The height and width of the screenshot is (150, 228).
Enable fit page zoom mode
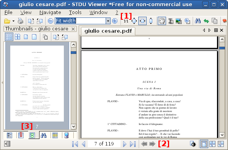tap(134, 21)
